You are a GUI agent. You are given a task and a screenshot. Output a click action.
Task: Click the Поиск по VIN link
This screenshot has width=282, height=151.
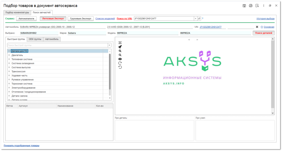click(x=124, y=18)
